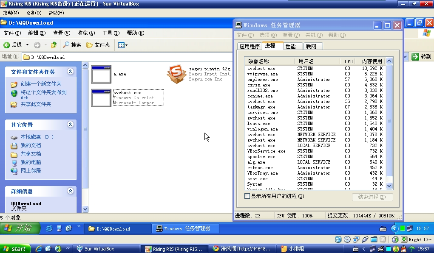Expand hidden guest tray icons arrow
The image size is (434, 253).
click(394, 228)
